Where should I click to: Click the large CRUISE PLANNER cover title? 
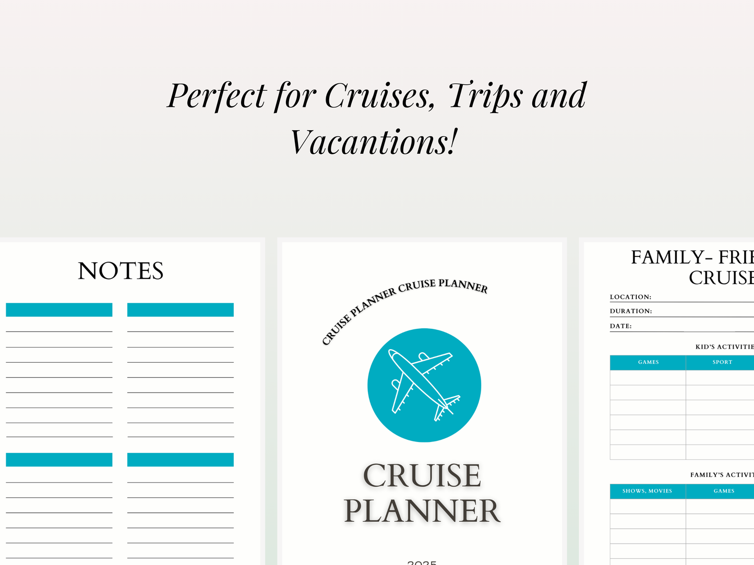point(422,493)
